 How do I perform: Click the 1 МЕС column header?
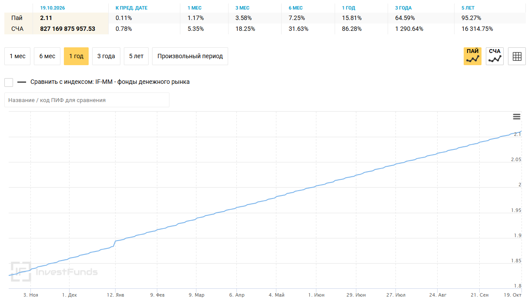coord(195,8)
